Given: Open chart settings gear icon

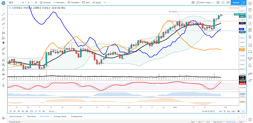Looking at the screenshot, I should coord(218,3).
